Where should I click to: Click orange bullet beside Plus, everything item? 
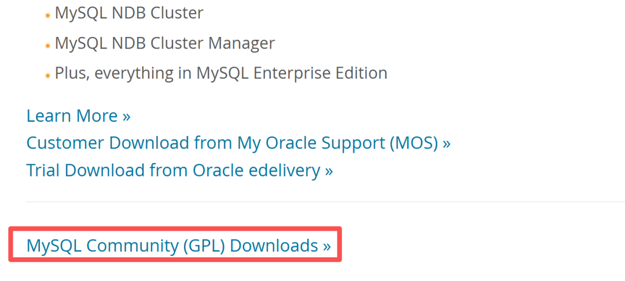(x=47, y=76)
